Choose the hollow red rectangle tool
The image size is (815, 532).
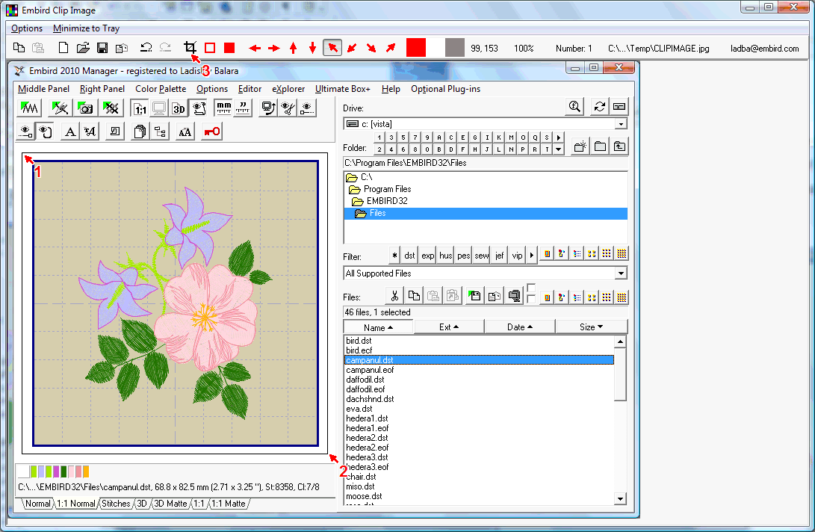pos(210,48)
